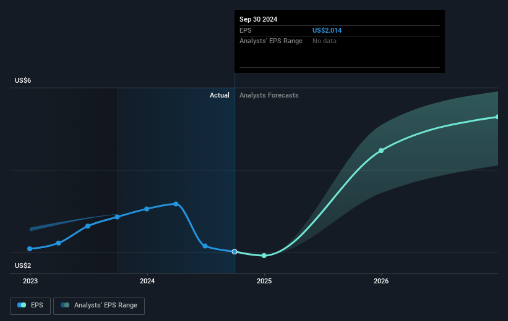508x321 pixels.
Task: Select the mid-2023 EPS data point
Action: (x=88, y=226)
